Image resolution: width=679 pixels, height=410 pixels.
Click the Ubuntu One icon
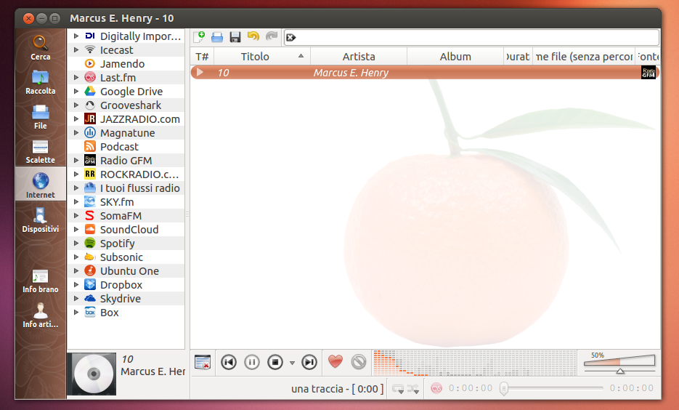coord(89,271)
